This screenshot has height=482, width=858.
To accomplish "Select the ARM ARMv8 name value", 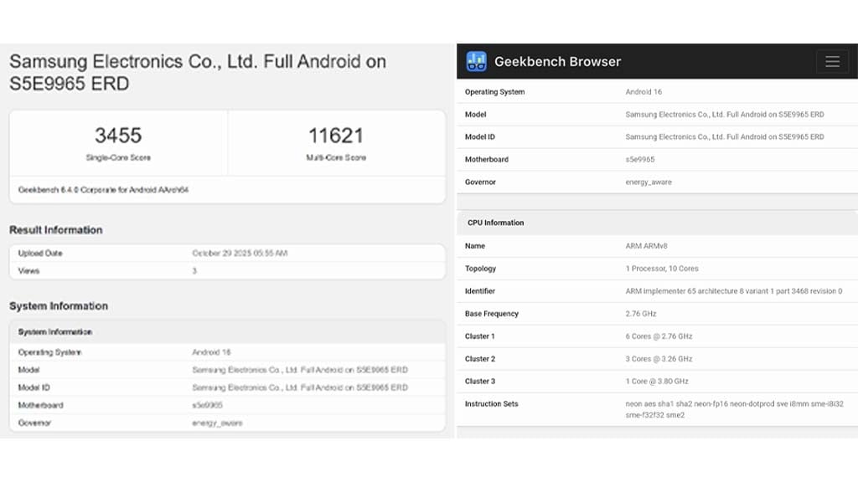I will pyautogui.click(x=646, y=246).
